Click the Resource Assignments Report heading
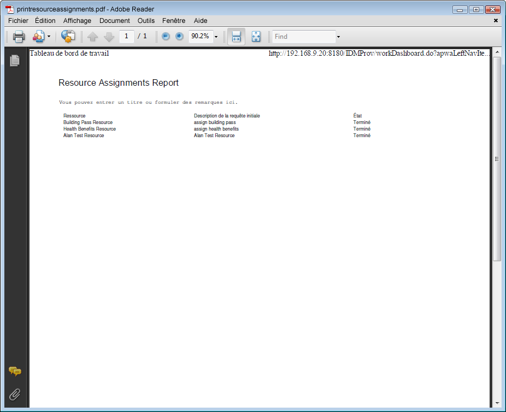Viewport: 506px width, 412px height. 119,83
